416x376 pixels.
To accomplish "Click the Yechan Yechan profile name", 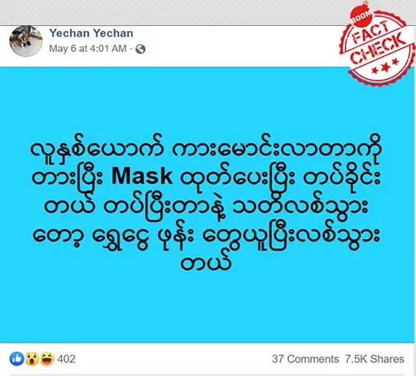I will (x=91, y=33).
